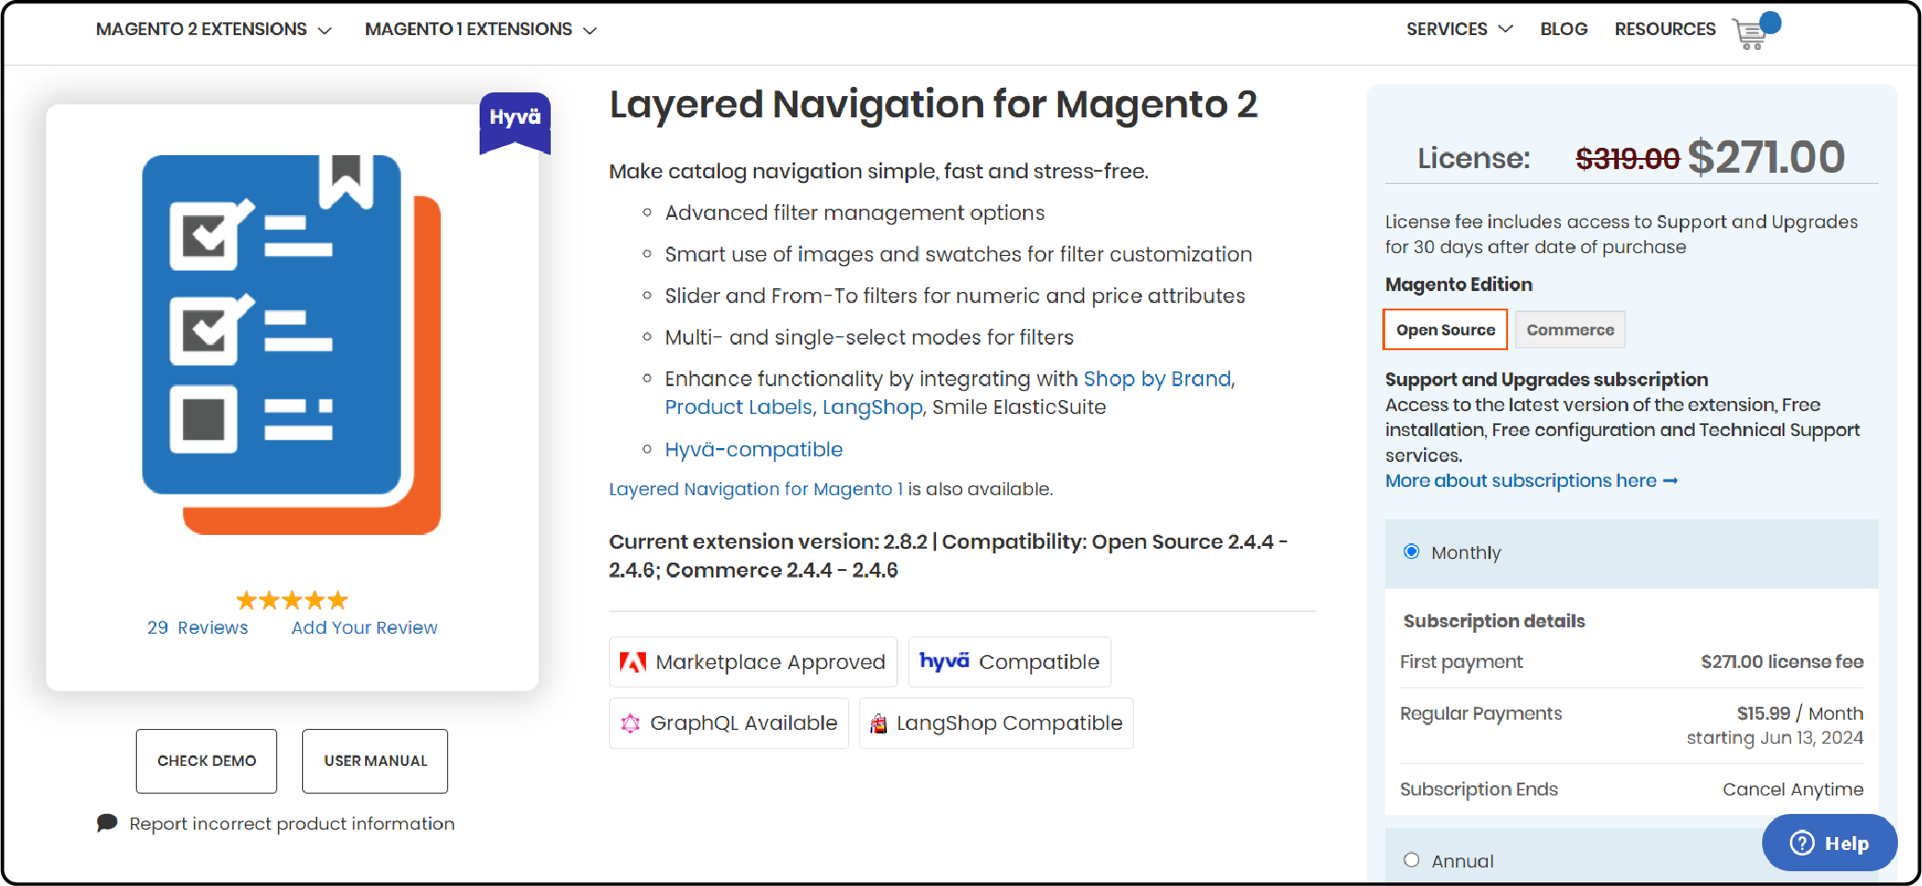Click the Check Demo button
This screenshot has height=886, width=1922.
pos(206,760)
